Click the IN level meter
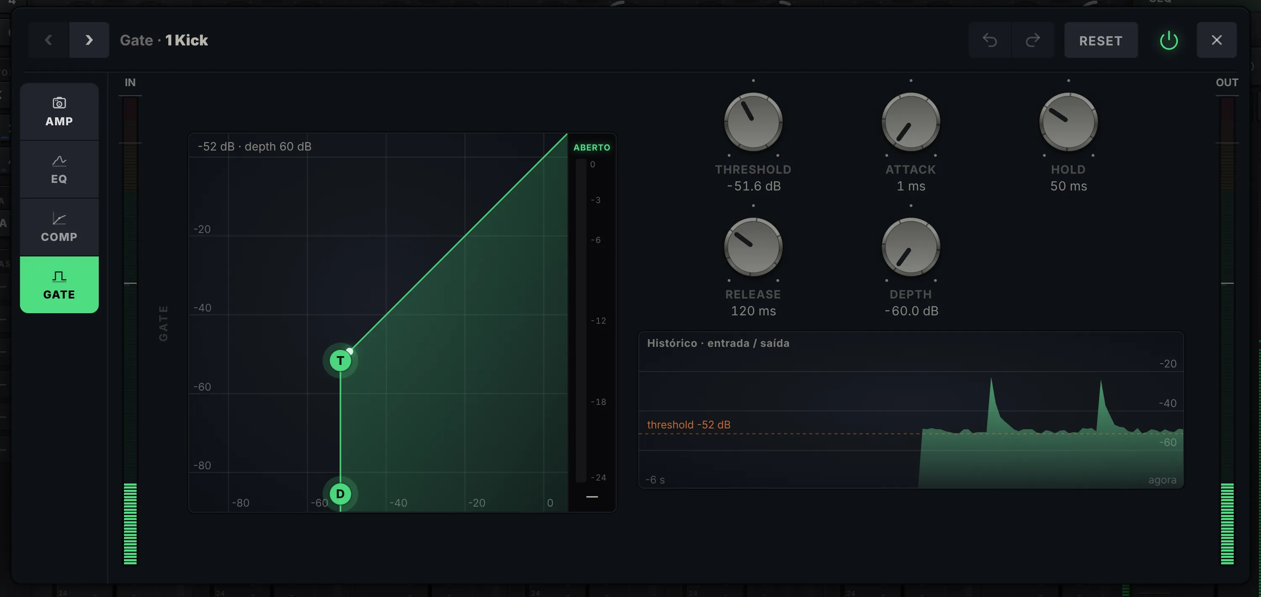This screenshot has width=1261, height=597. pos(130,330)
